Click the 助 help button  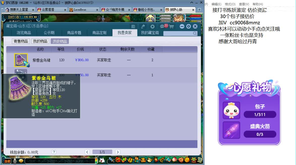pos(133,26)
